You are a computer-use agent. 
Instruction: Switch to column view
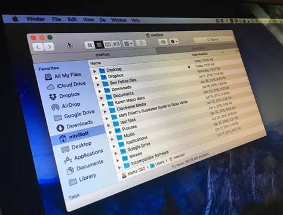point(108,44)
